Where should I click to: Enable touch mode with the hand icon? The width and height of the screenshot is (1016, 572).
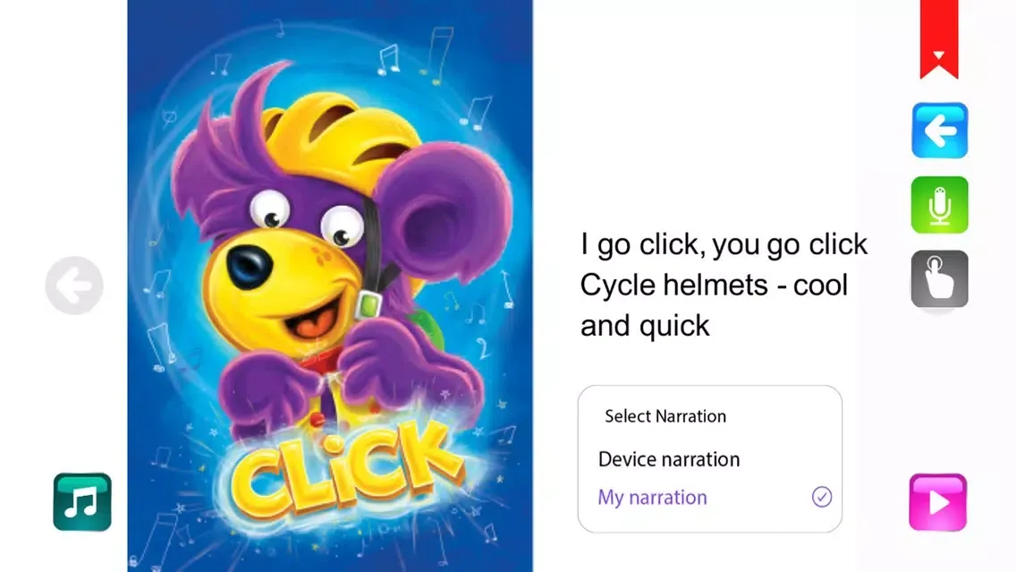tap(939, 279)
